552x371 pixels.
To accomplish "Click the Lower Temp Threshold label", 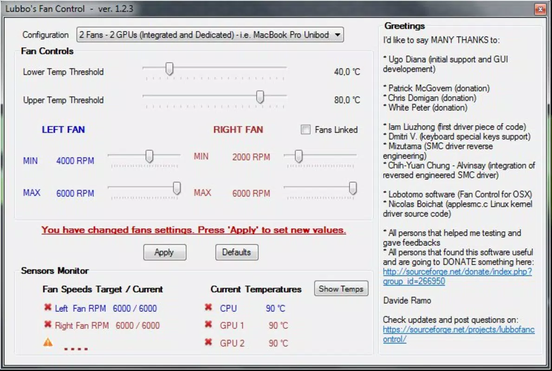I will coord(63,72).
